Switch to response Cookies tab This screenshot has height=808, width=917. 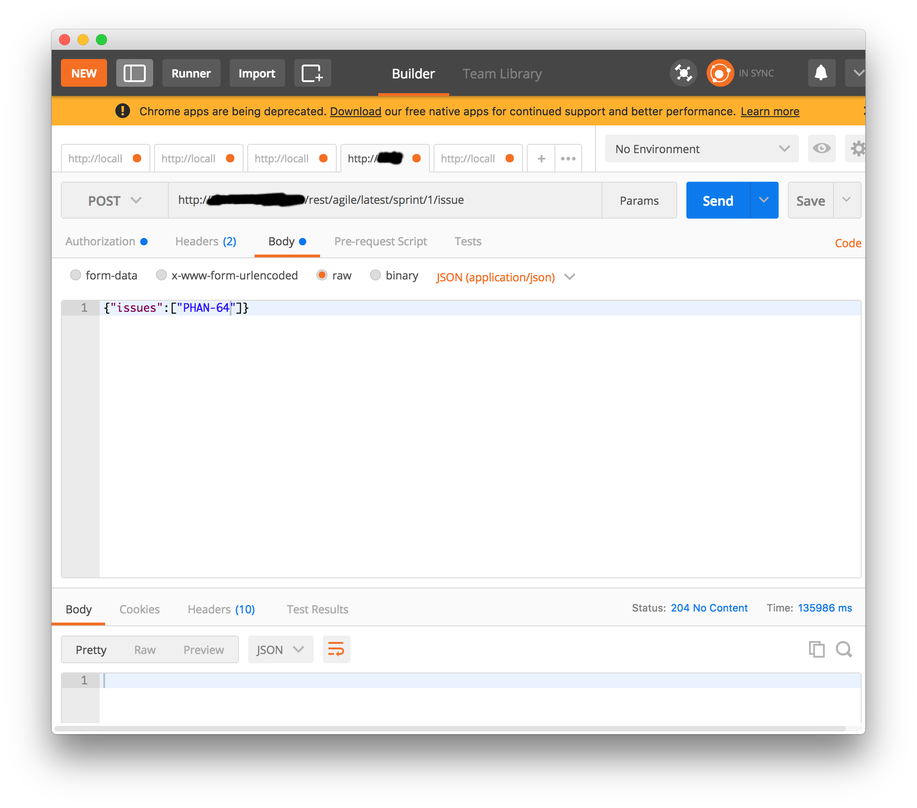[139, 609]
